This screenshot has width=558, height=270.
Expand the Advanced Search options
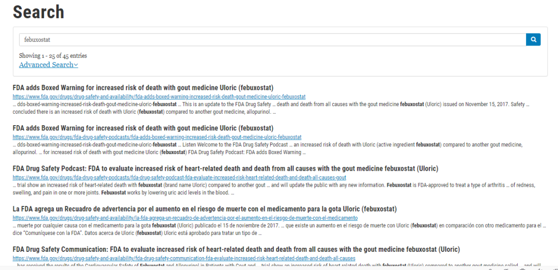click(49, 65)
